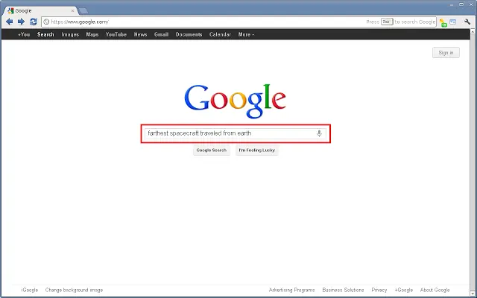477x298 pixels.
Task: Select the Google browser tab
Action: pos(41,10)
